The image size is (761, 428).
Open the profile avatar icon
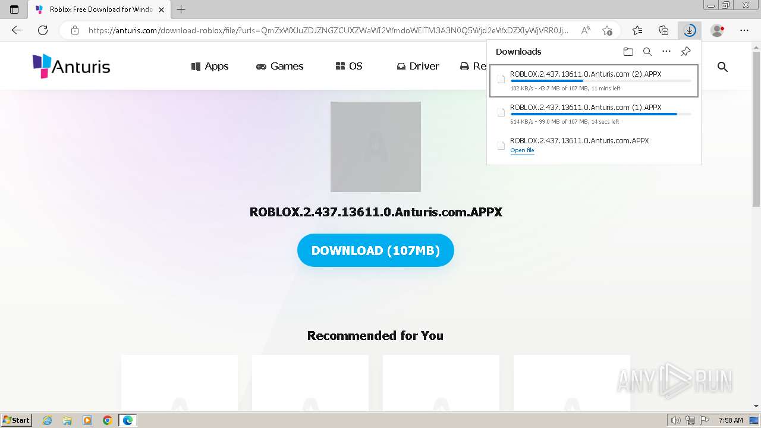718,30
